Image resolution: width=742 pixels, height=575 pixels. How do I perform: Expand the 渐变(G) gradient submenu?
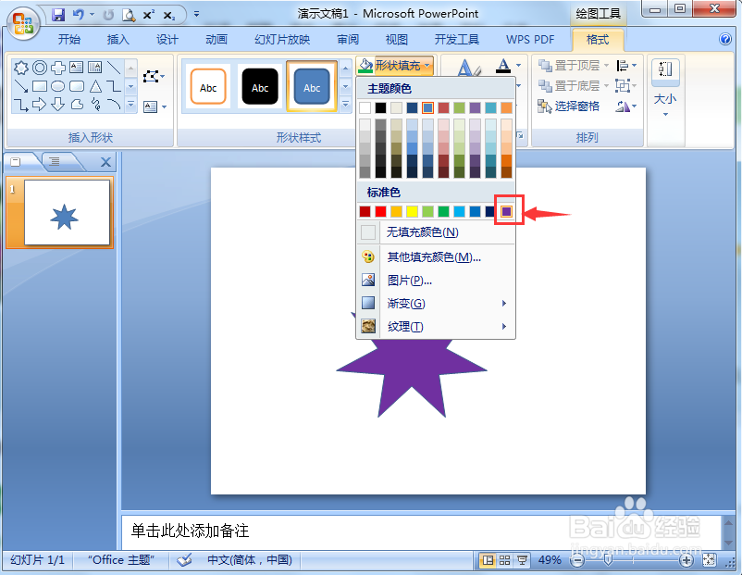click(436, 303)
